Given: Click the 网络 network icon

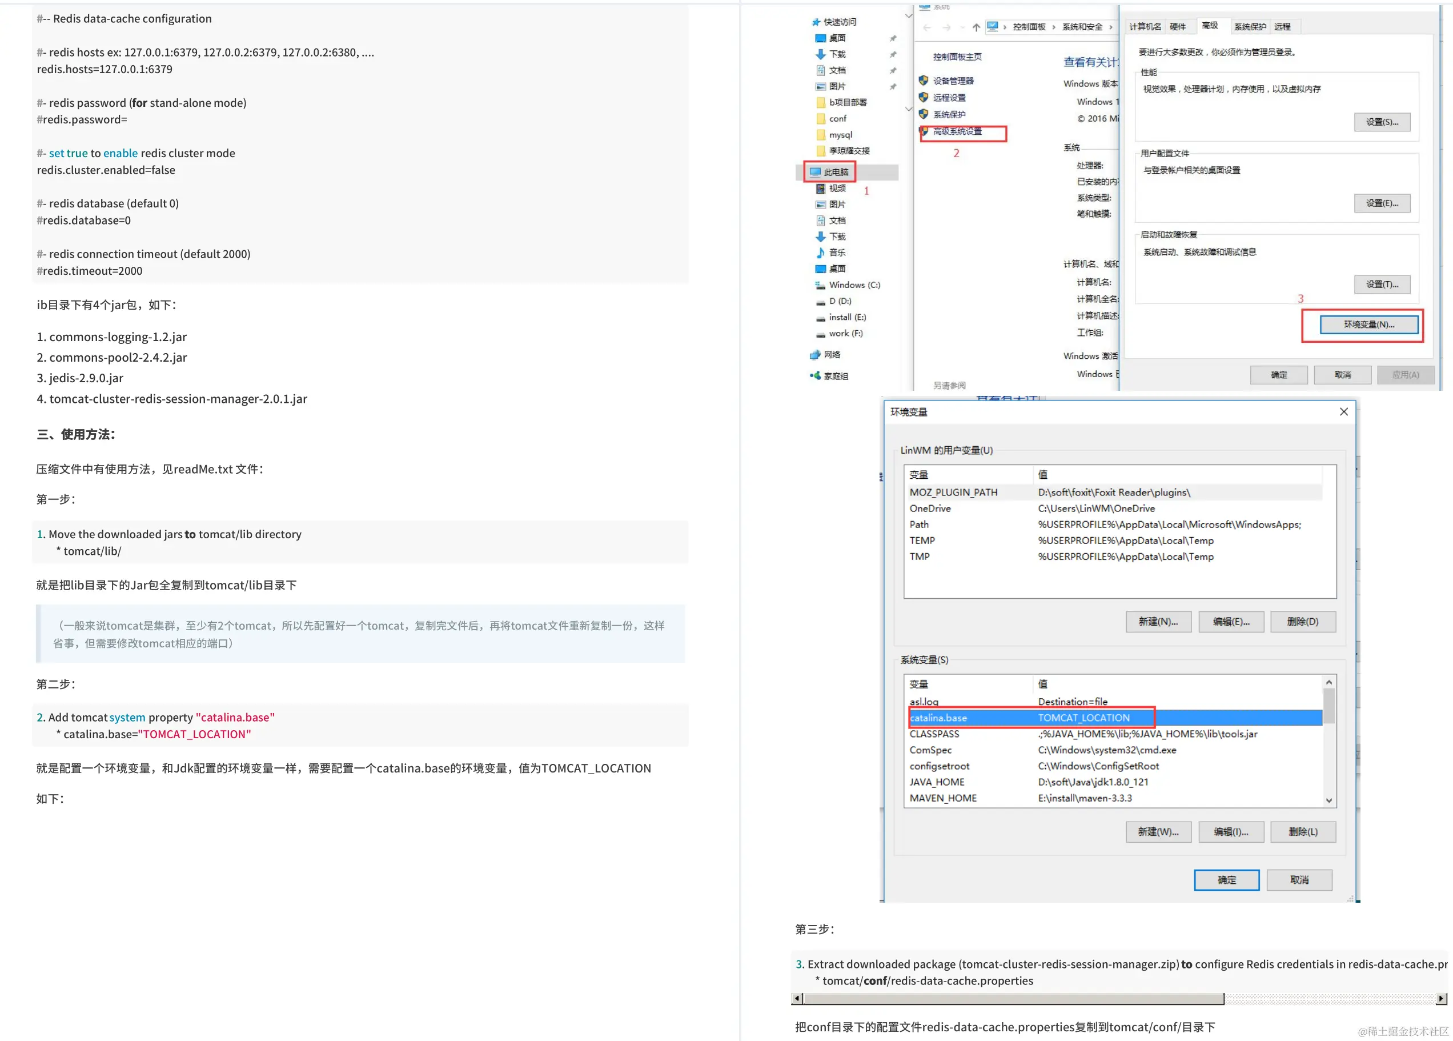Looking at the screenshot, I should 815,354.
